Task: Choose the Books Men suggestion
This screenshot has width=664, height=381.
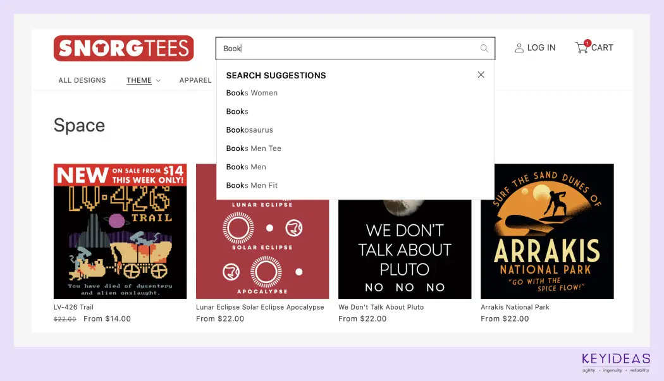Action: click(246, 167)
